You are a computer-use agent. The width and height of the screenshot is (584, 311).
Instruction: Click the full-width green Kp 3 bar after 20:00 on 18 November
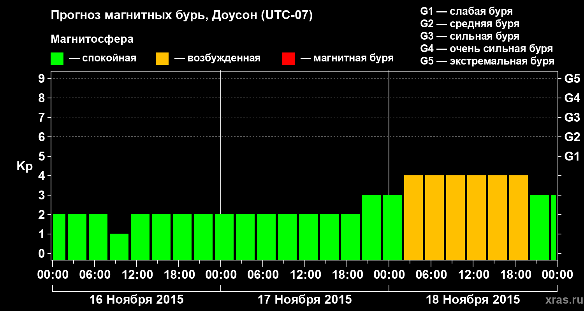pos(540,227)
